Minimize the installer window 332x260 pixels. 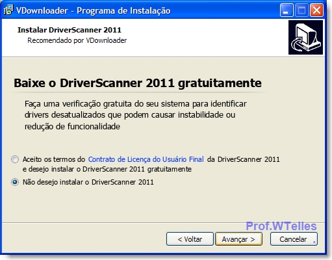[x=287, y=10]
